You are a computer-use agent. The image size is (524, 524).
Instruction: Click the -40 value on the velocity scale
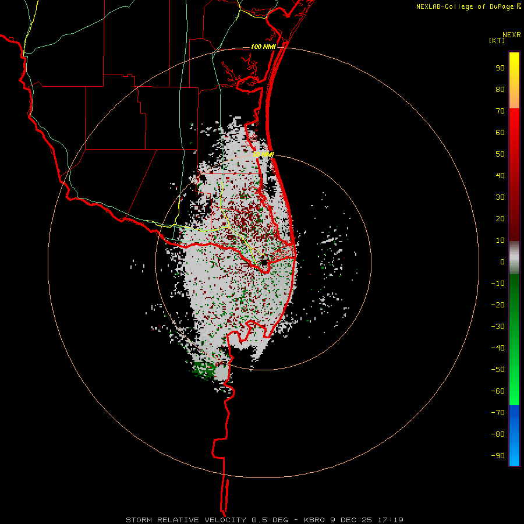click(x=498, y=348)
